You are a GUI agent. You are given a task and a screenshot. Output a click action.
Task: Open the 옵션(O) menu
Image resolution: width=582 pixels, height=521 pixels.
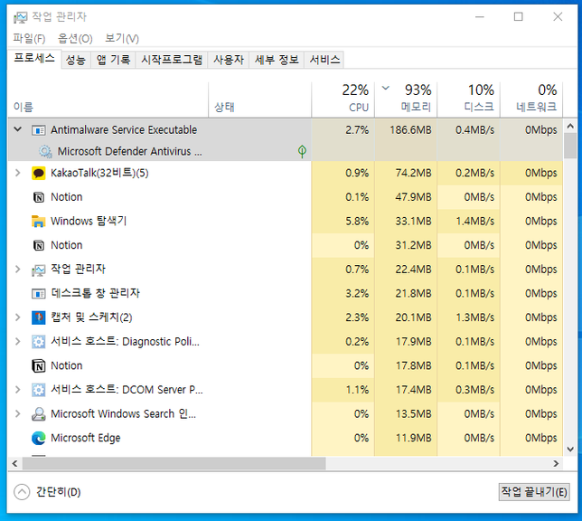coord(75,38)
